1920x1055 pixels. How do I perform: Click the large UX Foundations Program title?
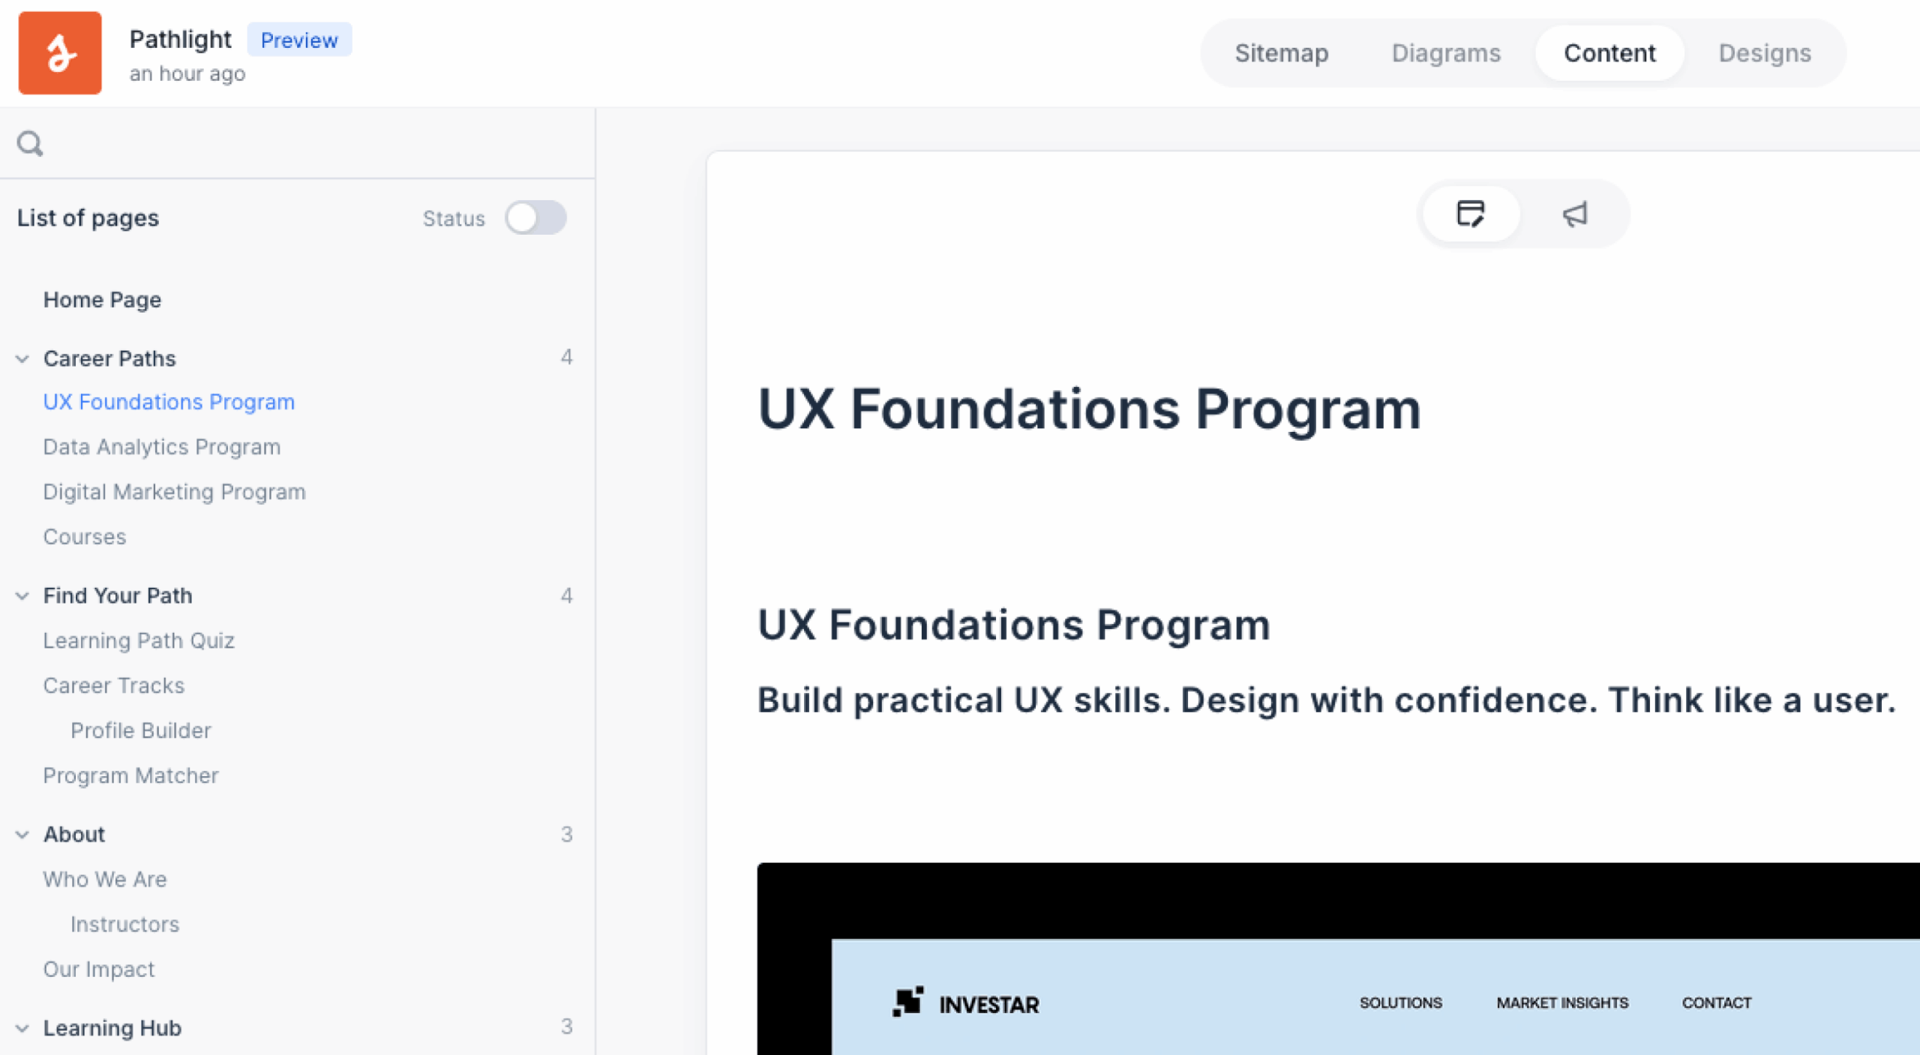1089,409
